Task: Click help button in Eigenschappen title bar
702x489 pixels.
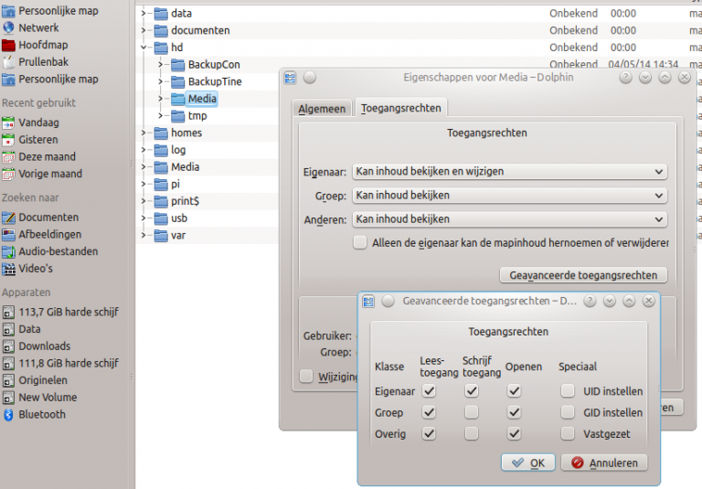Action: pyautogui.click(x=625, y=78)
